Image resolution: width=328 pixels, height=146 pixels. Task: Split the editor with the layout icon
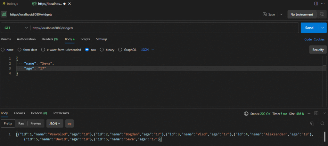click(316, 4)
